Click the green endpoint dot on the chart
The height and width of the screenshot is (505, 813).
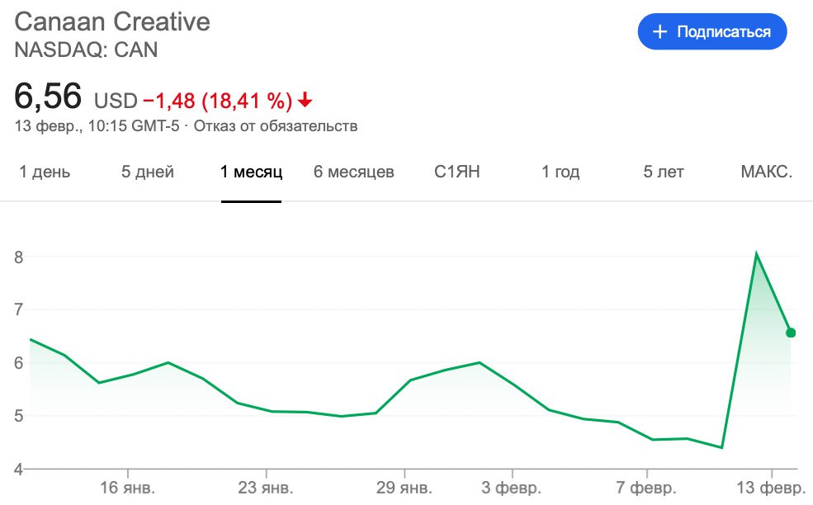click(791, 333)
